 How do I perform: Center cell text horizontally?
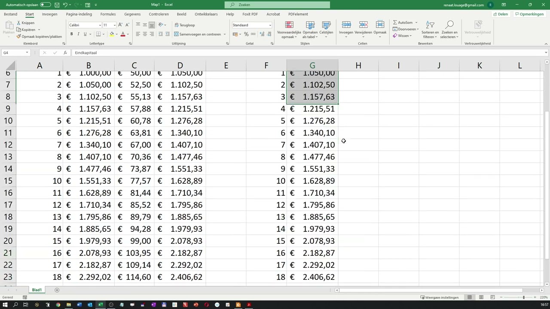(x=145, y=34)
